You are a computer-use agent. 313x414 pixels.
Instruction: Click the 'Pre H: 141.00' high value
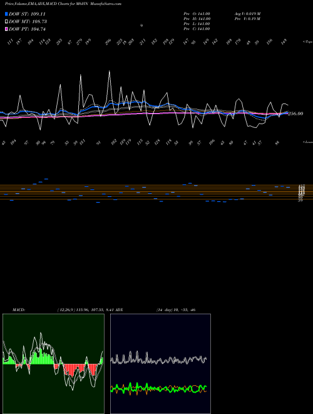coord(197,19)
